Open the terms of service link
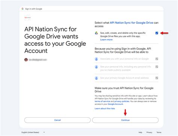178x136 pixels. (x=103, y=101)
